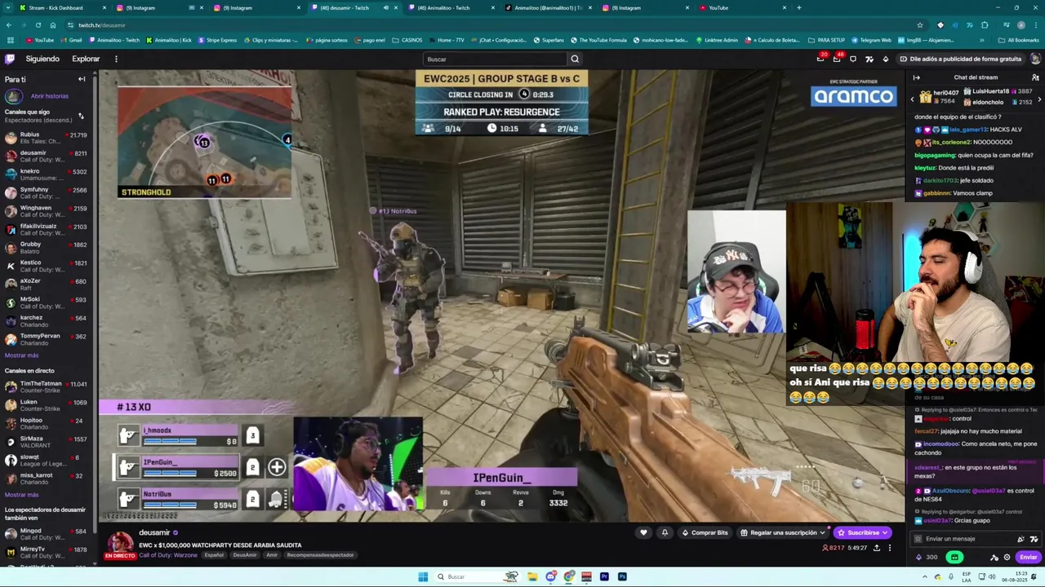
Task: Mute the deusamir Twitch tab audio
Action: tap(386, 8)
